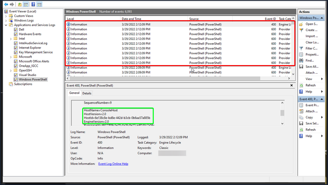Open Help under Event 400 section
This screenshot has height=185, width=328.
(x=311, y=136)
